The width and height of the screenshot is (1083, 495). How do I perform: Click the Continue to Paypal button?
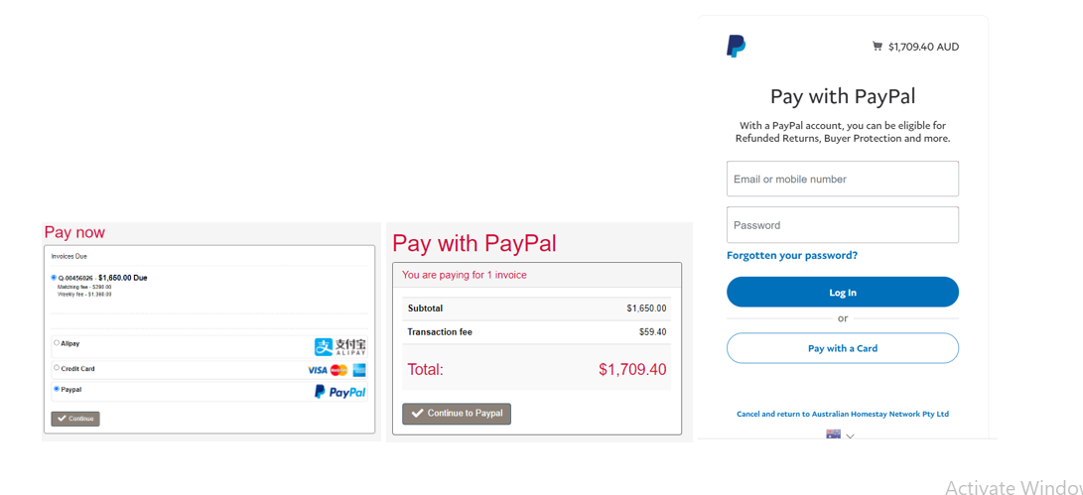coord(457,414)
